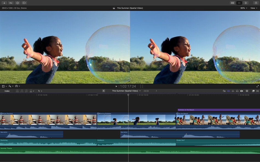Open the Select tool dropdown

[40, 91]
